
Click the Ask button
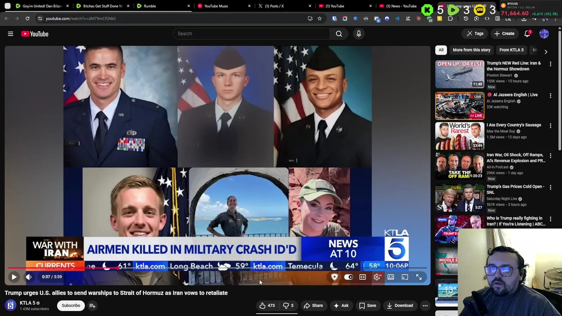click(341, 305)
